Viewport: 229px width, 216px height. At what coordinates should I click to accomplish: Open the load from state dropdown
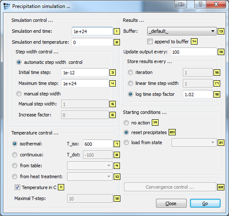[194, 142]
